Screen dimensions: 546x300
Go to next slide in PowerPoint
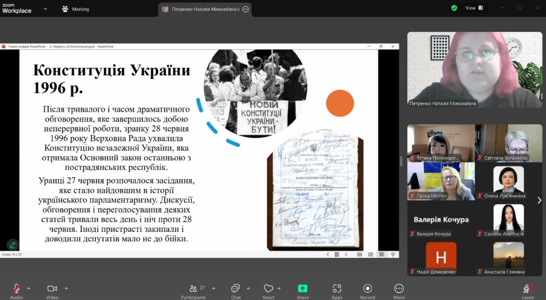point(346,255)
